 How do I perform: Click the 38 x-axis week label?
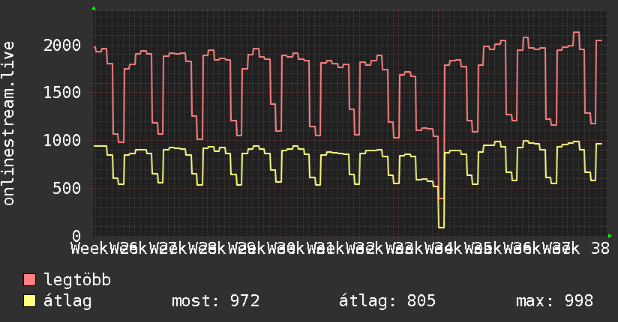tap(600, 249)
